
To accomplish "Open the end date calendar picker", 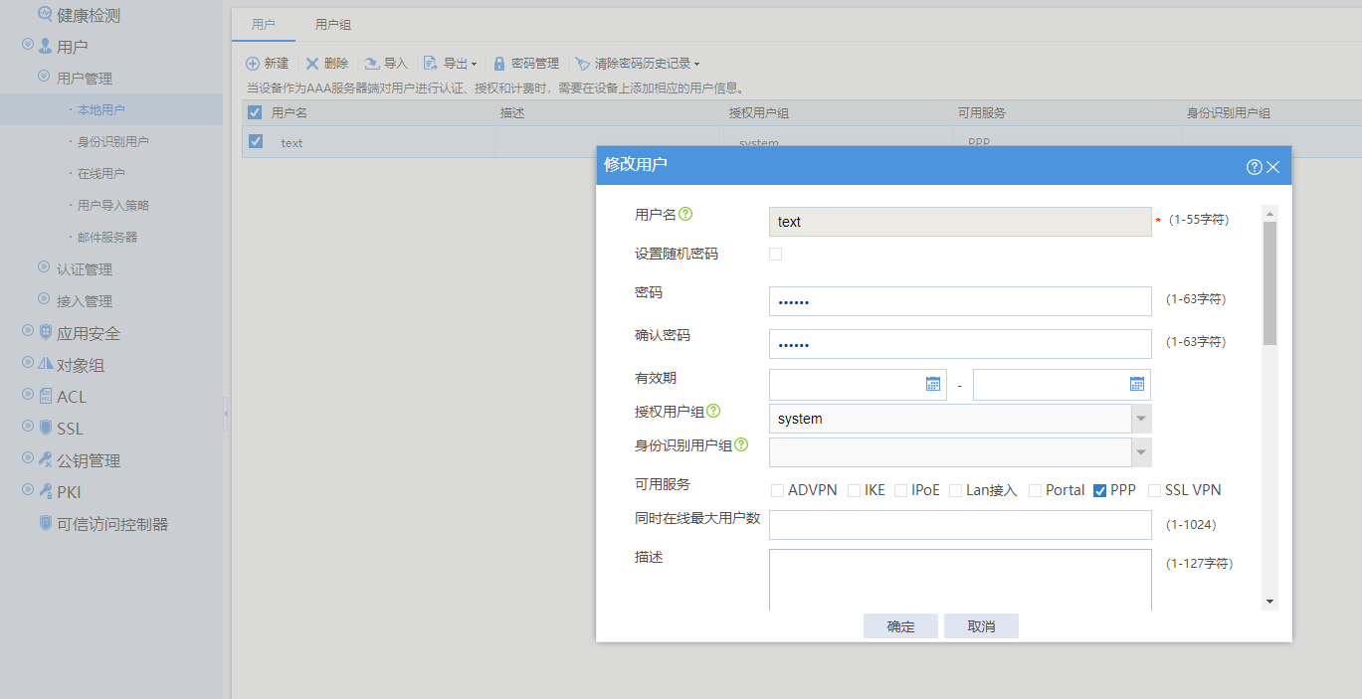I will point(1137,384).
